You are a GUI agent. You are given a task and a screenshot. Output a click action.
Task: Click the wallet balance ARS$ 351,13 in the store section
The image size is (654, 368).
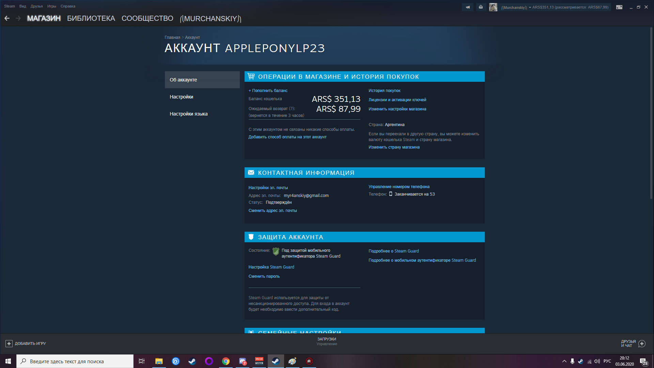[x=336, y=99]
